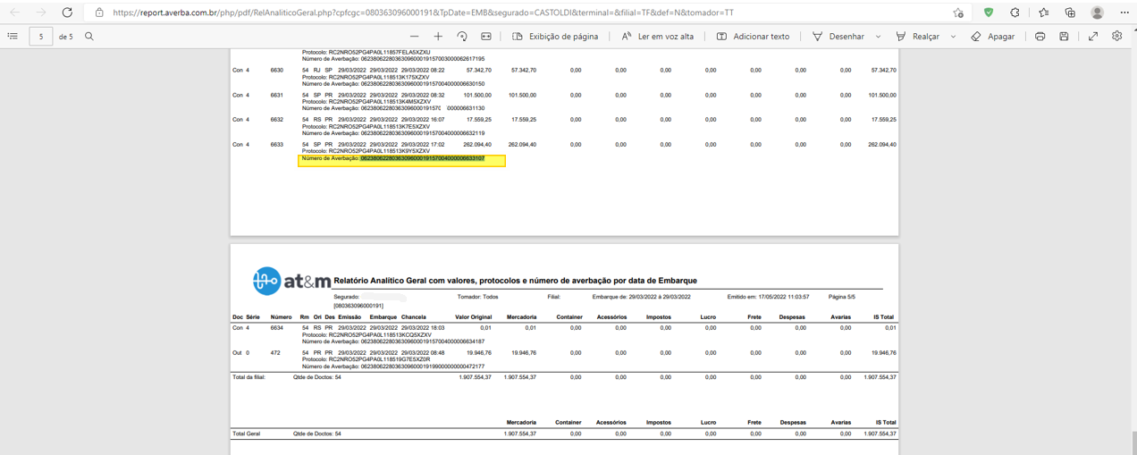
Task: Open the Collections icon
Action: [x=1070, y=13]
